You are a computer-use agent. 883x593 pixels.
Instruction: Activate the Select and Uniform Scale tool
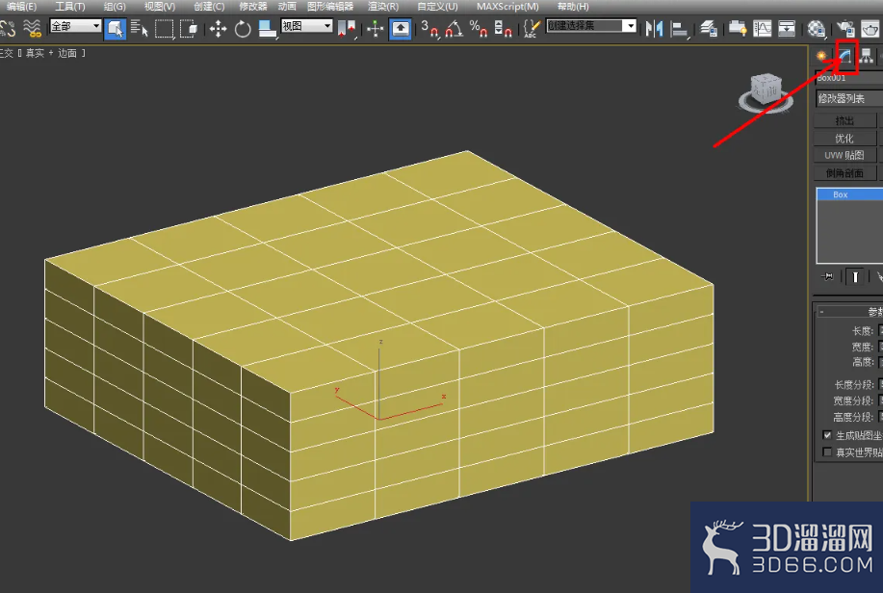pyautogui.click(x=266, y=29)
